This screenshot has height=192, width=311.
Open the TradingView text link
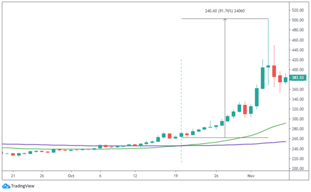[23, 186]
